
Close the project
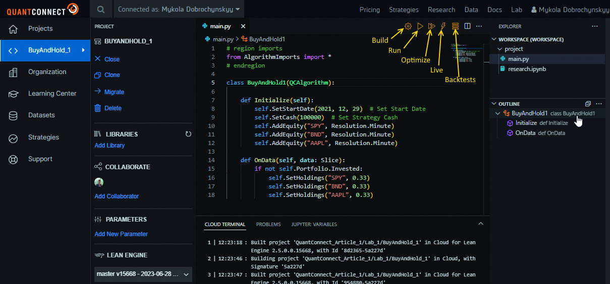[107, 59]
